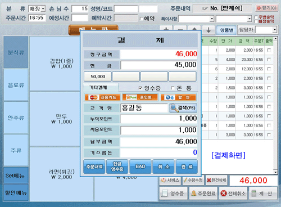281x207 pixels.
Task: Enable the 돈통 cash drawer checkbox
Action: coord(173,88)
